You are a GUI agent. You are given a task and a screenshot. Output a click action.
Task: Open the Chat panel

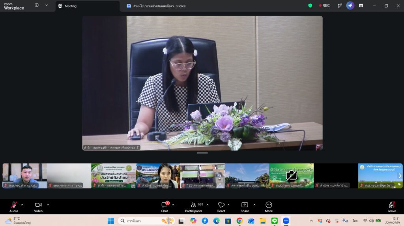[165, 207]
